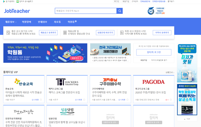Click the 자유자재수학 logo
The image size is (201, 127).
24,112
